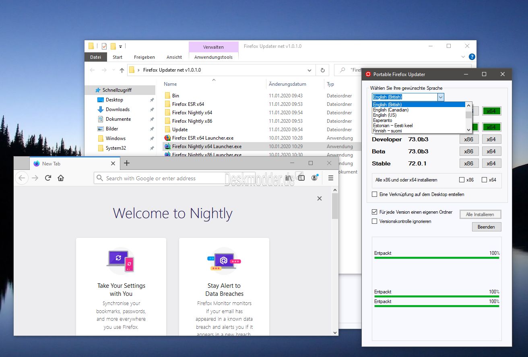Open Explorer help question mark icon

pyautogui.click(x=472, y=57)
